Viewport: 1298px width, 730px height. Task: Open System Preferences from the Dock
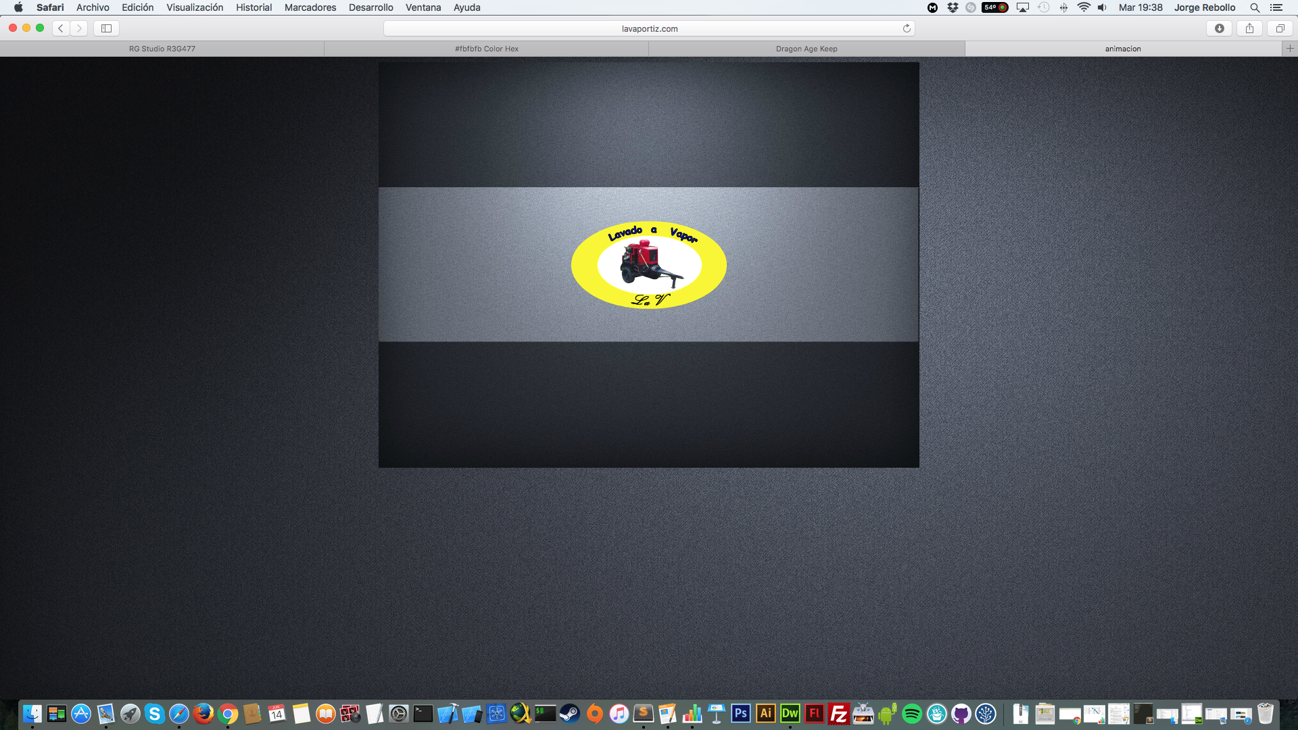tap(399, 713)
